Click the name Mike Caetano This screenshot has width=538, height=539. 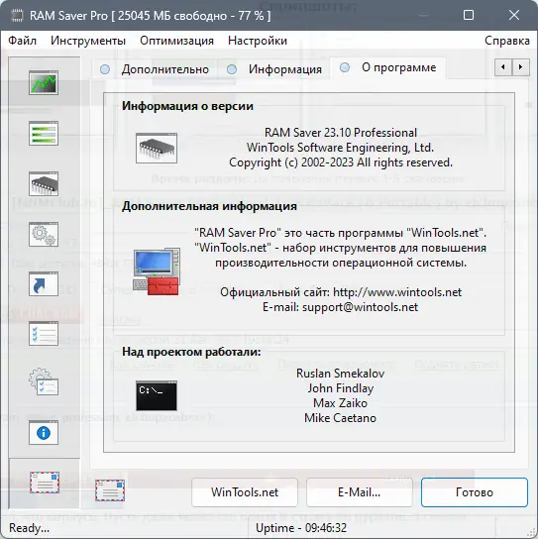click(340, 418)
